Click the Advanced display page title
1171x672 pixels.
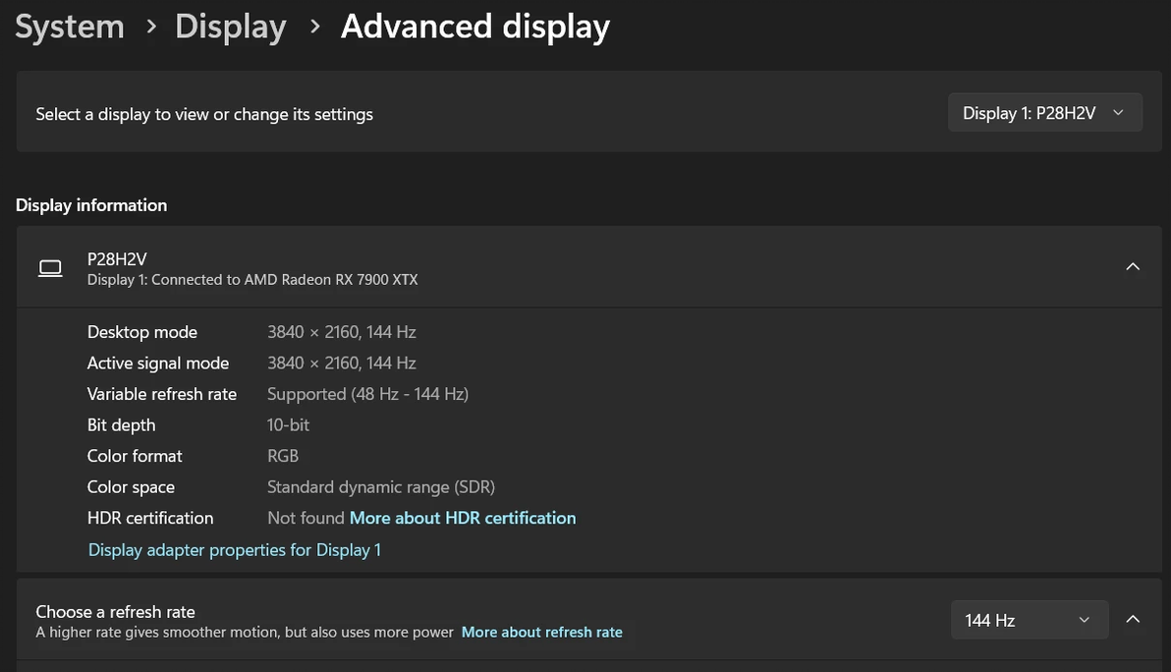(475, 27)
